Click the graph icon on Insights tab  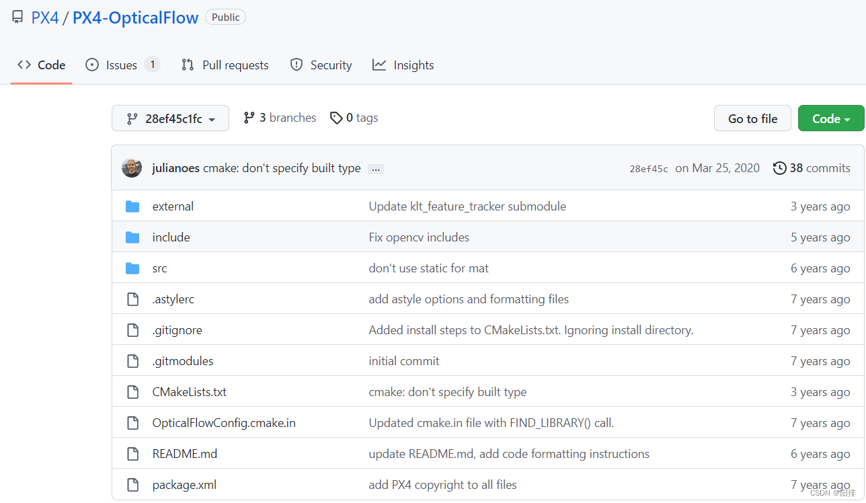pos(379,65)
